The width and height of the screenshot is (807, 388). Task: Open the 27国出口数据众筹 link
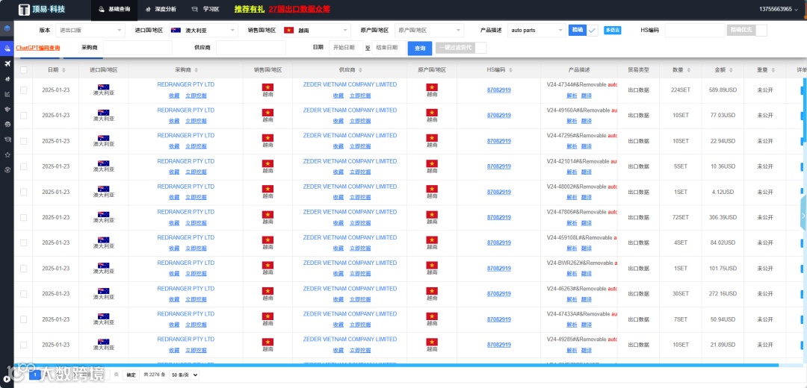[299, 9]
